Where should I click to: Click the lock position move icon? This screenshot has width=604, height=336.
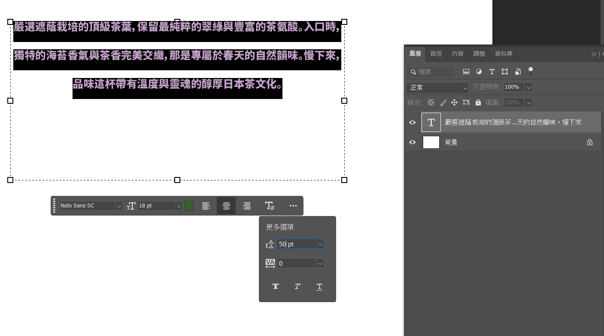point(455,102)
